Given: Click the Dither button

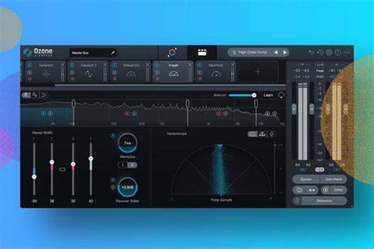Looking at the screenshot, I should pos(338,190).
